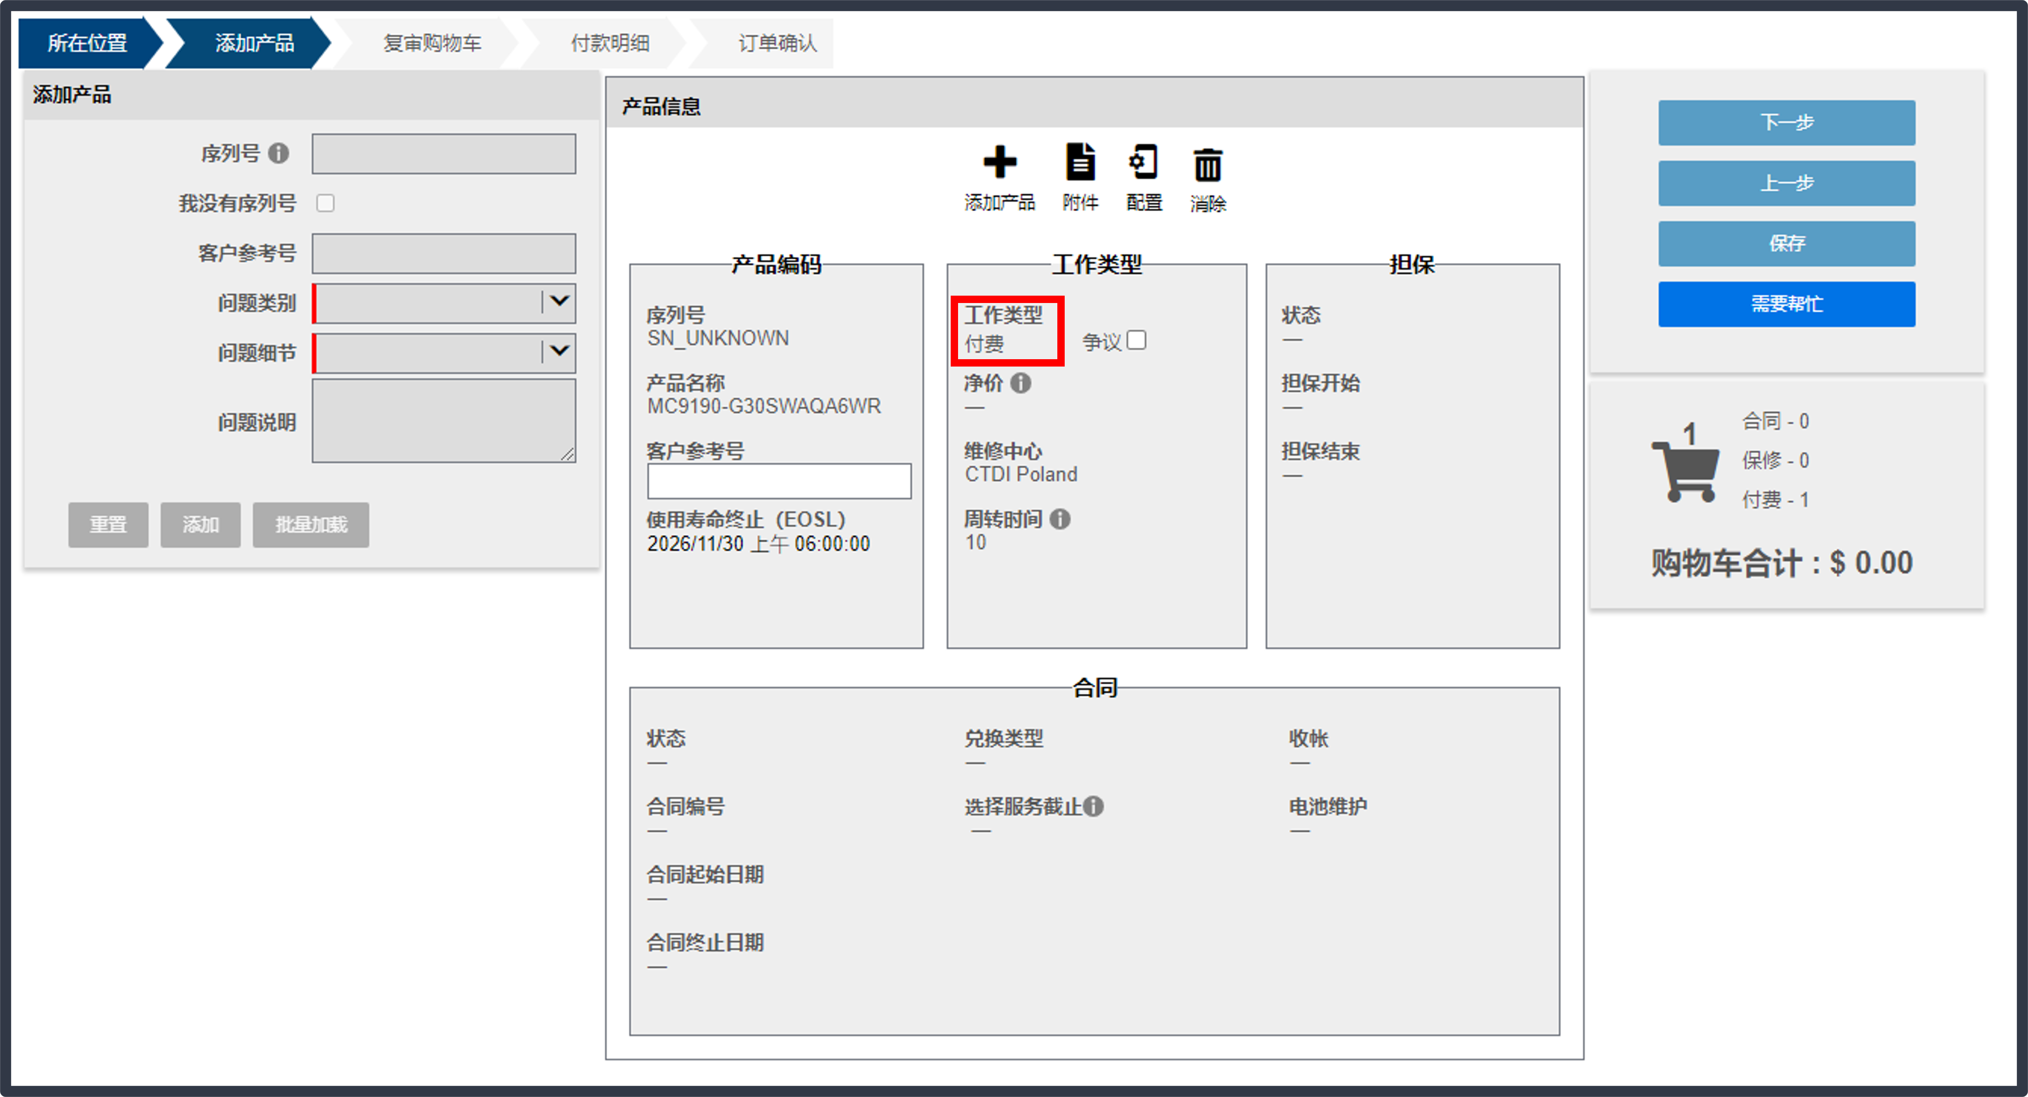Click the 批量加载 button
Viewport: 2028px width, 1097px height.
point(310,525)
